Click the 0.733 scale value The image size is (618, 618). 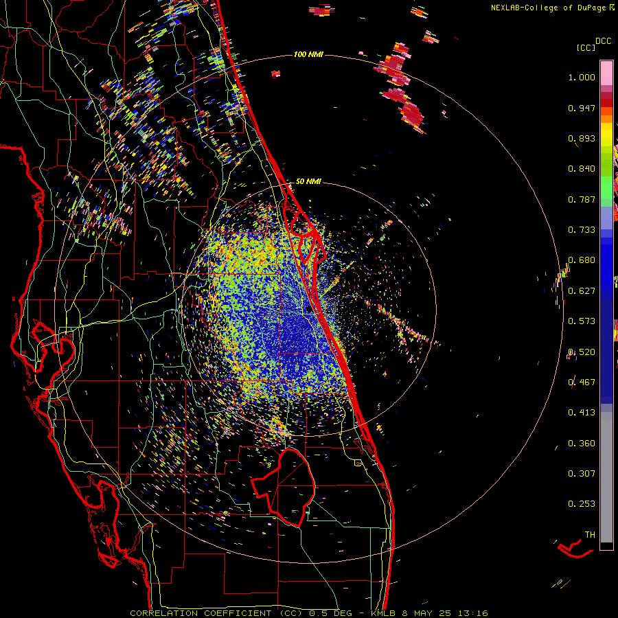coord(582,230)
